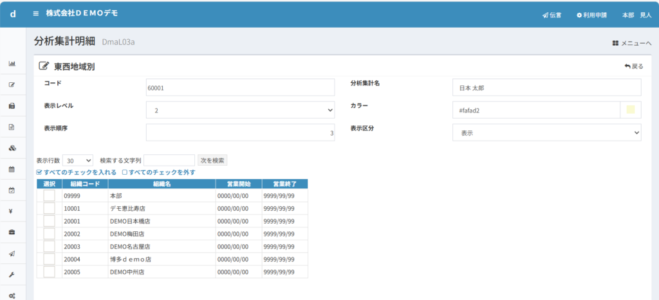
Task: Click the yen currency sidebar icon
Action: click(12, 211)
